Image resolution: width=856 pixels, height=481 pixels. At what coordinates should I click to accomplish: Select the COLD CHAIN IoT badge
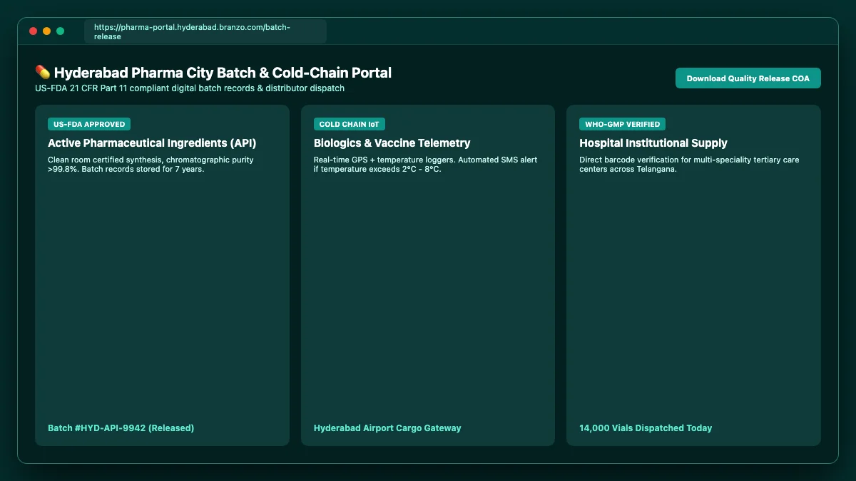coord(350,124)
